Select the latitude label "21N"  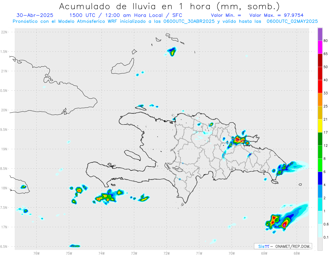(5, 71)
